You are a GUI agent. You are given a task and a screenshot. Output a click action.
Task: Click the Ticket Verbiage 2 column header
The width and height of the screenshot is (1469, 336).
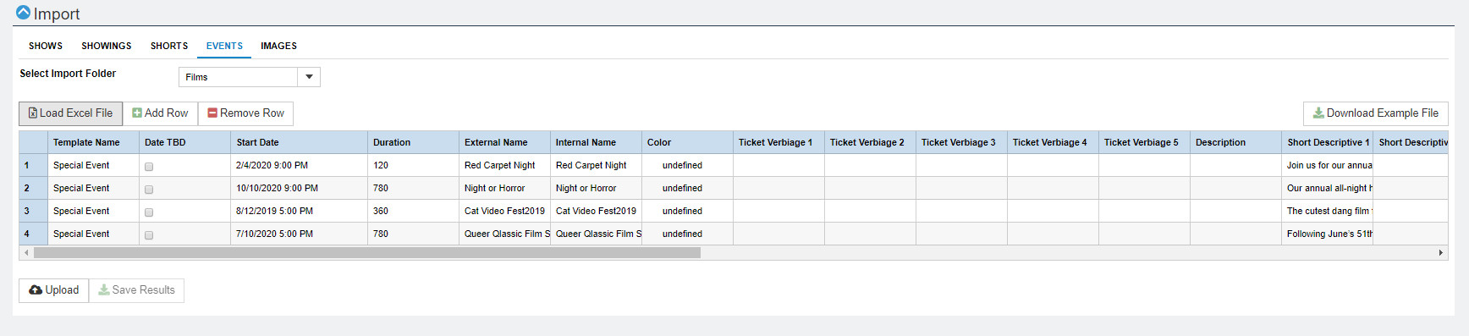[x=870, y=142]
